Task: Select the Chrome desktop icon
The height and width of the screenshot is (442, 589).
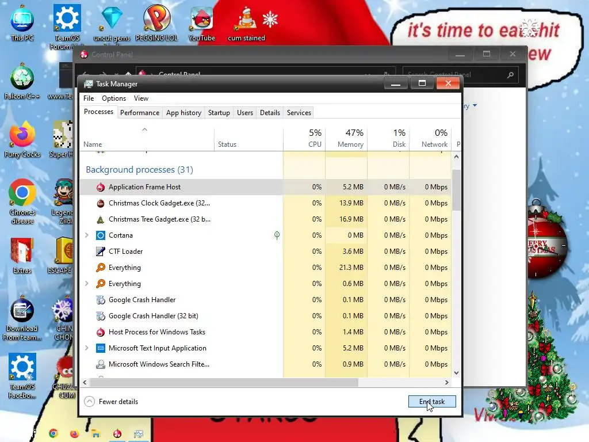Action: tap(22, 202)
